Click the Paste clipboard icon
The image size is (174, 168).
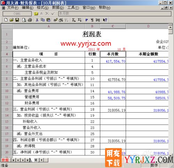pyautogui.click(x=48, y=20)
